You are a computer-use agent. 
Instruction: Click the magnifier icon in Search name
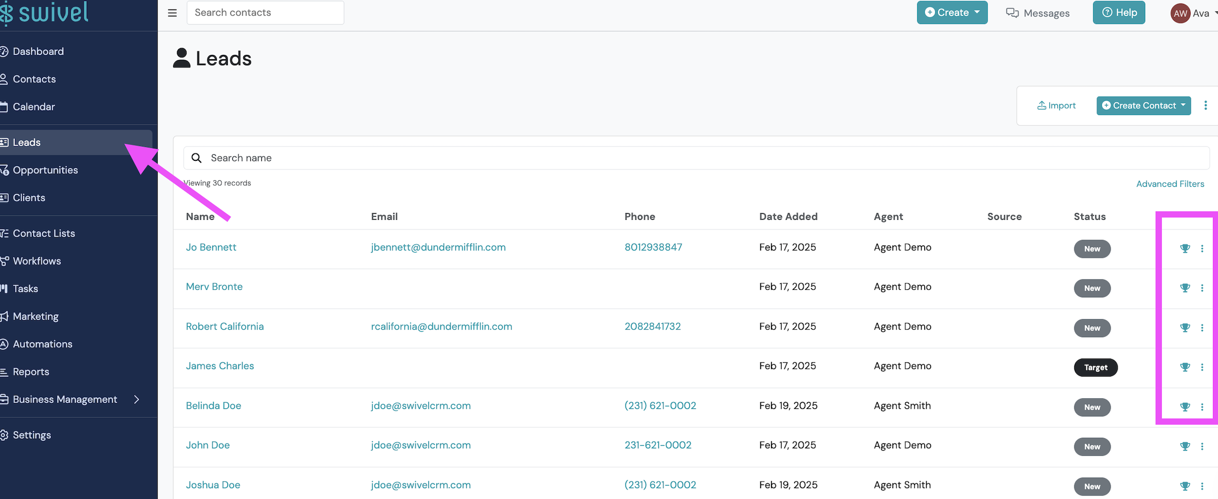197,158
